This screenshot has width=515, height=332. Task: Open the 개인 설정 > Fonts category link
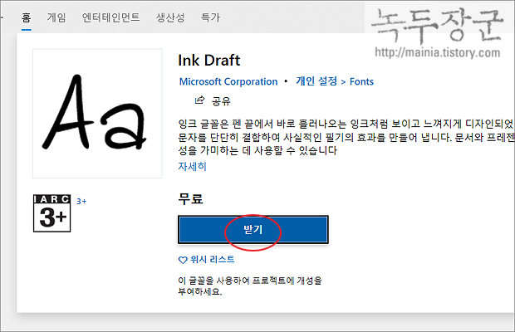335,81
